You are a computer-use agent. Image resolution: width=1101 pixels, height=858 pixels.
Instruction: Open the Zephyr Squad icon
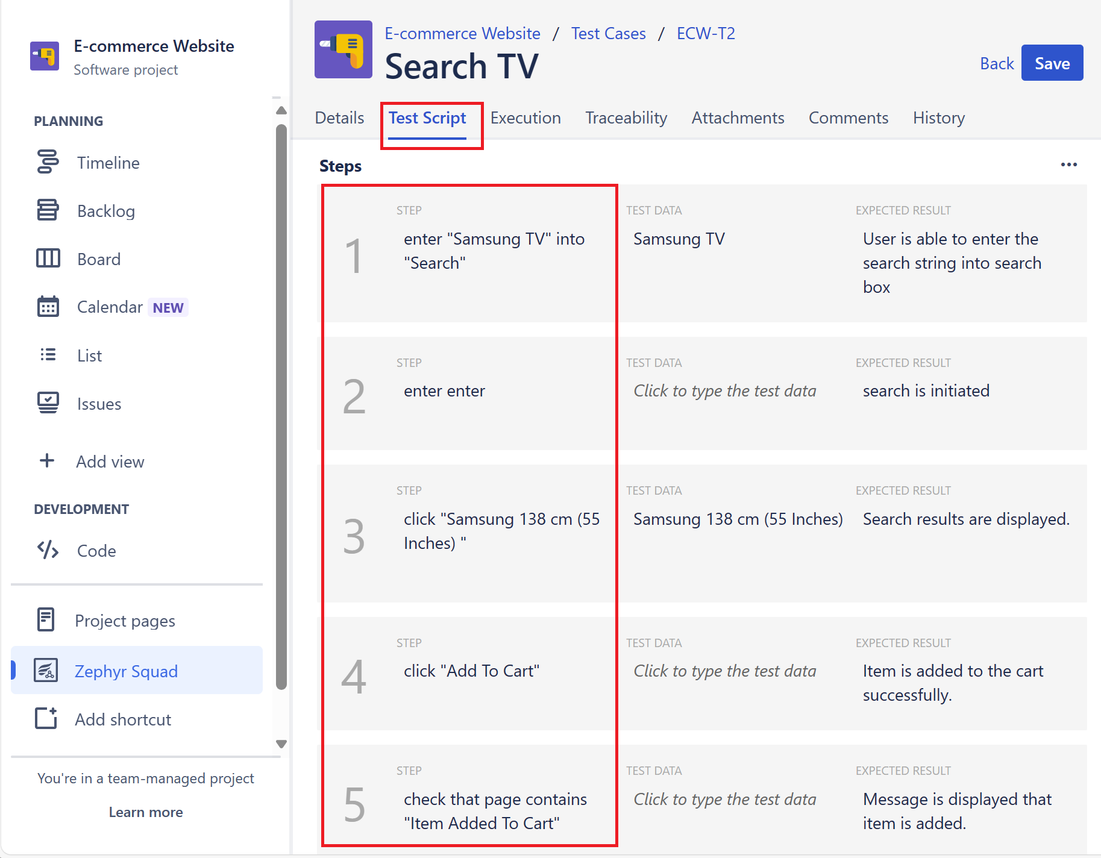46,671
